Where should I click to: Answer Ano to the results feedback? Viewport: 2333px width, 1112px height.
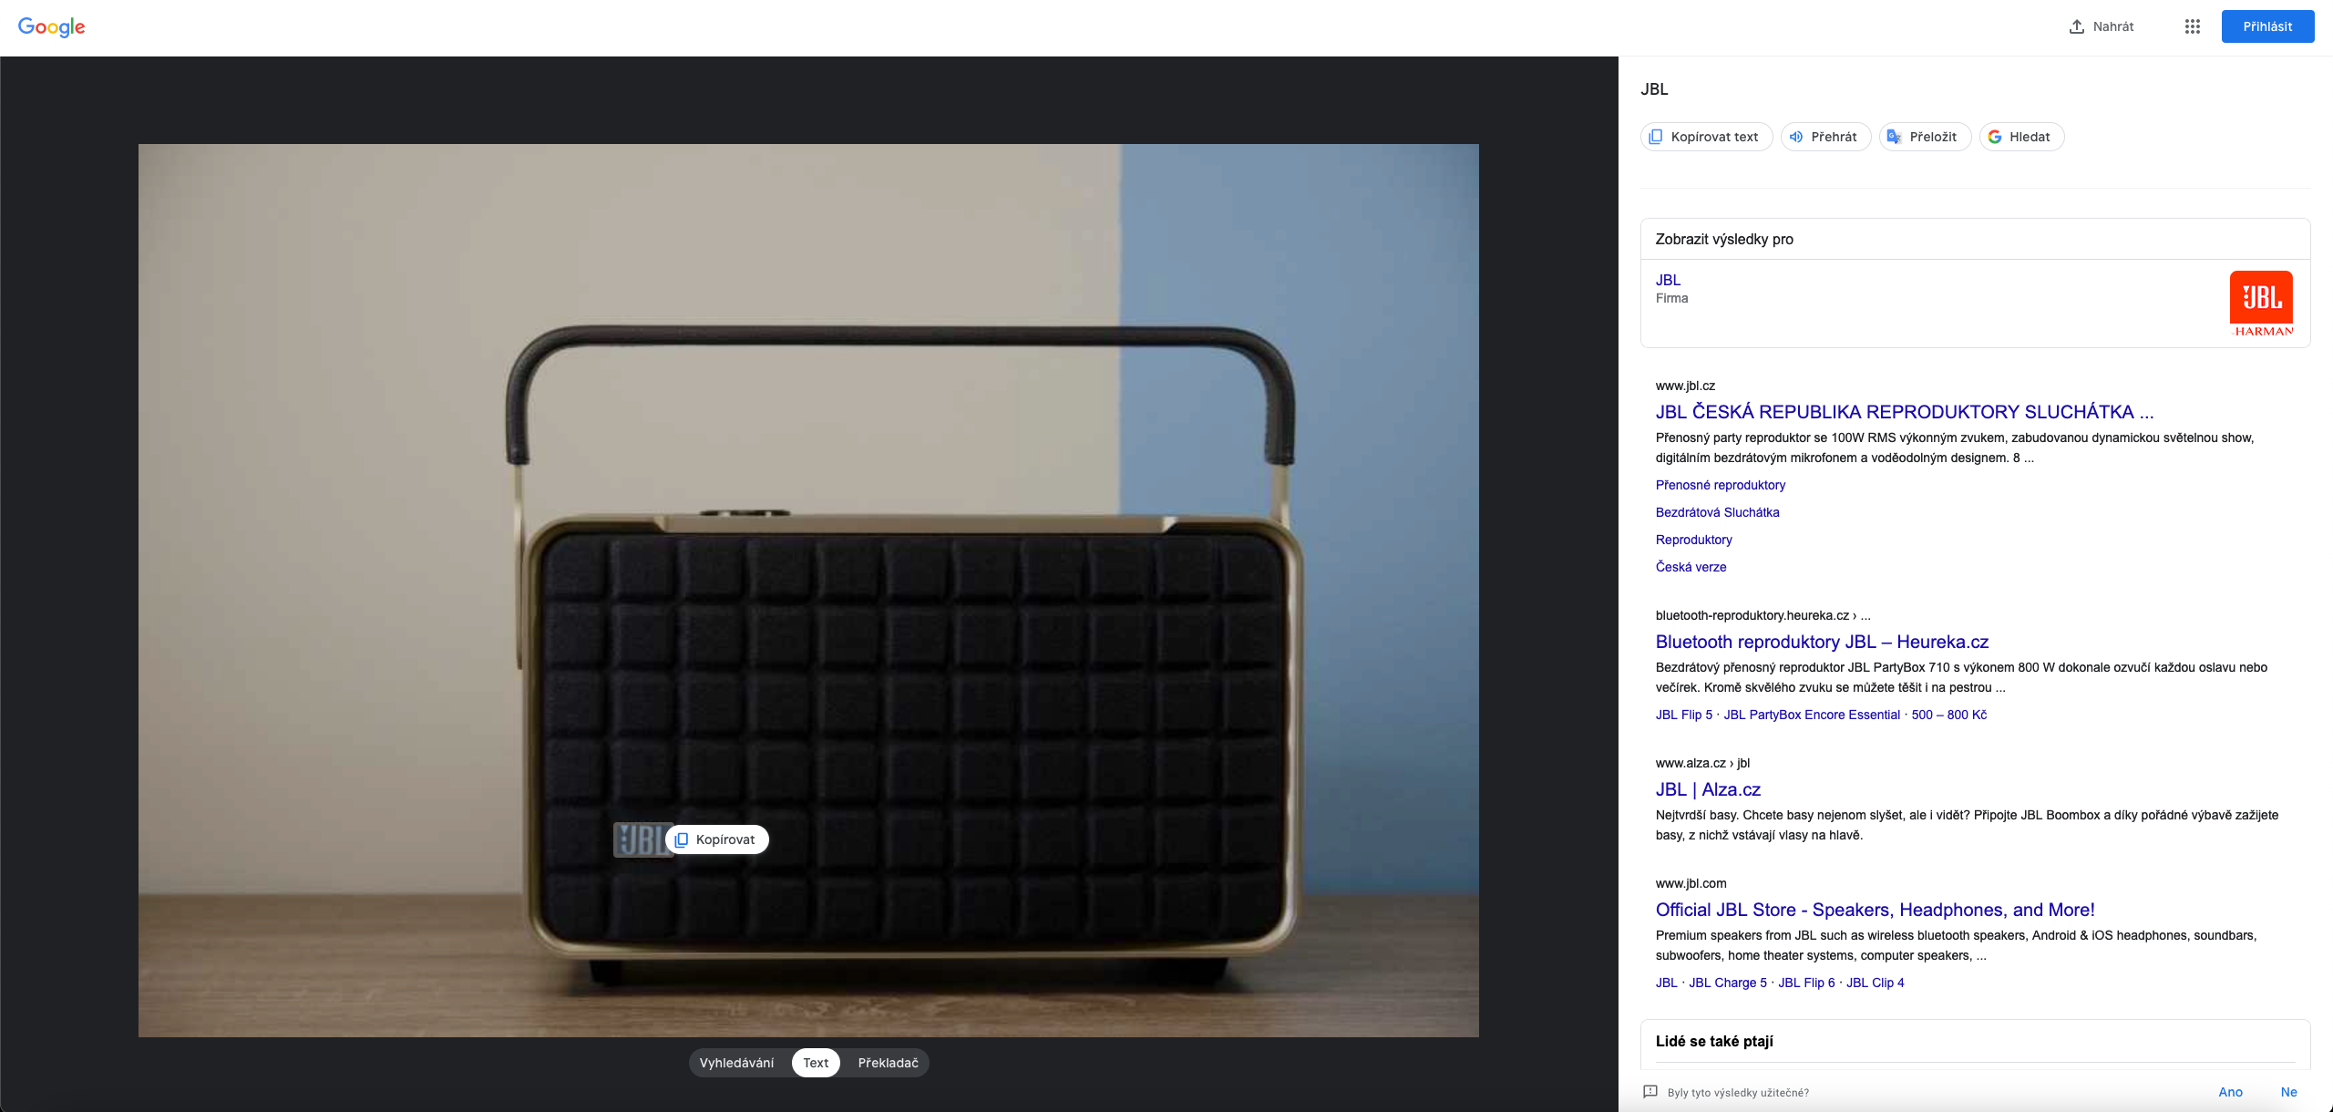click(x=2230, y=1092)
